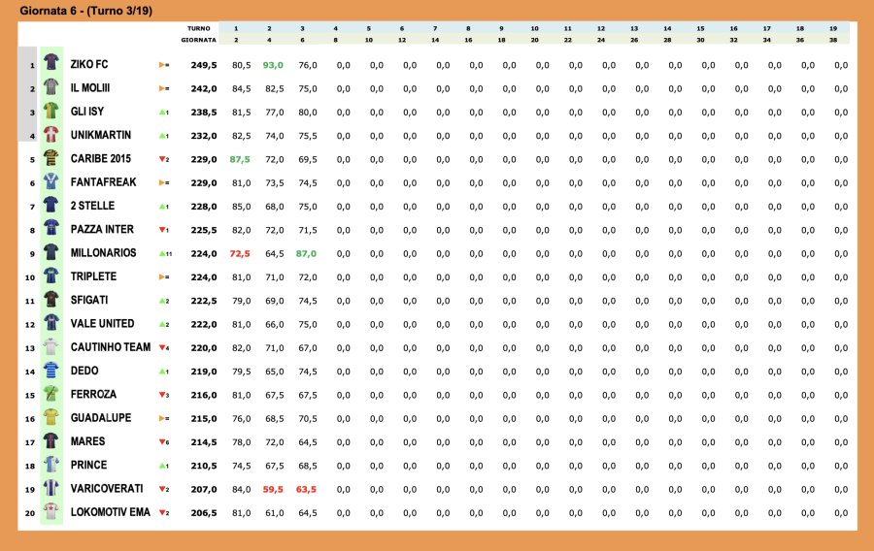The width and height of the screenshot is (874, 551).
Task: Click giornata header value 38
Action: 833,40
